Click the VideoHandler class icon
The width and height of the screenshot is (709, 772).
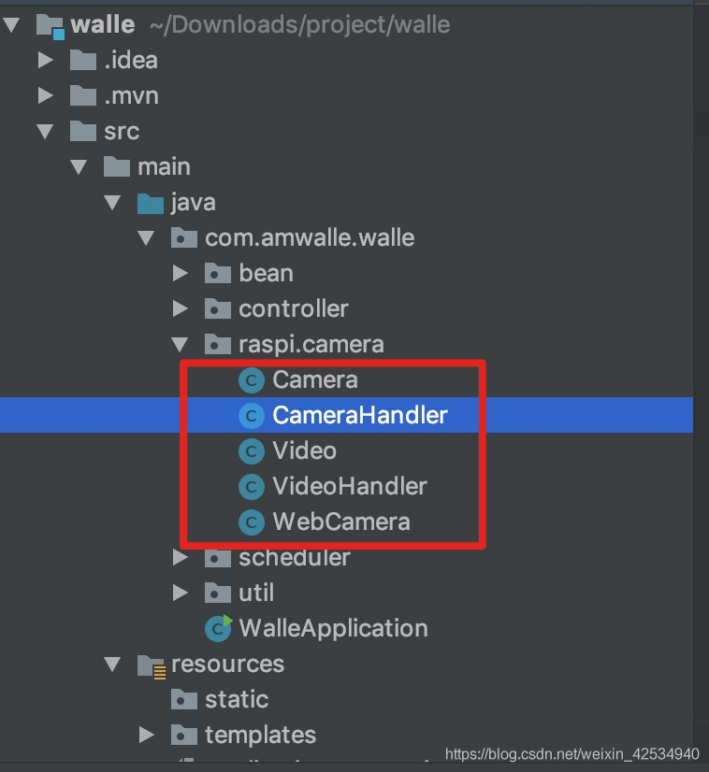pos(252,487)
